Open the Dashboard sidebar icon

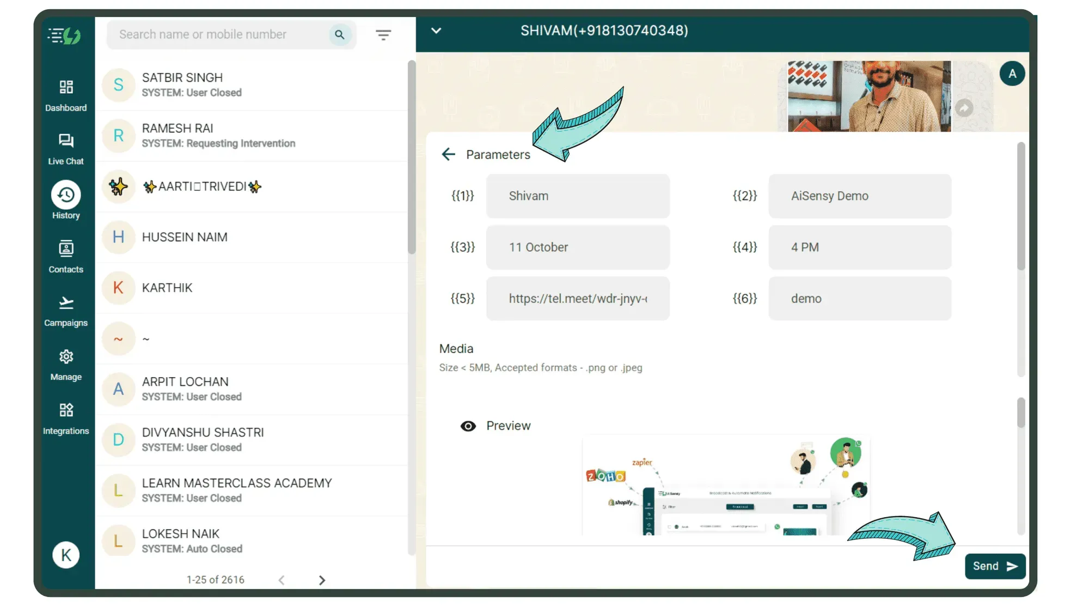pos(66,88)
